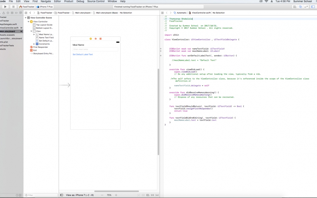Toggle the navigator panel visibility

tap(312, 6)
